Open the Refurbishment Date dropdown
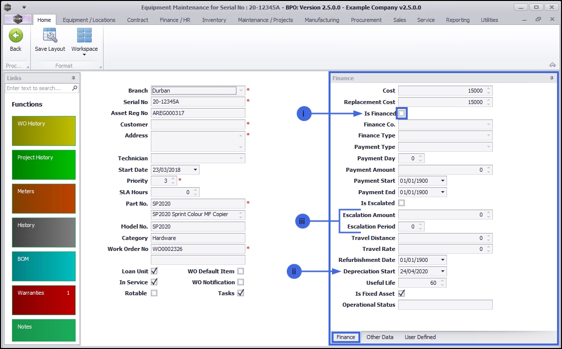Image resolution: width=562 pixels, height=349 pixels. [443, 260]
